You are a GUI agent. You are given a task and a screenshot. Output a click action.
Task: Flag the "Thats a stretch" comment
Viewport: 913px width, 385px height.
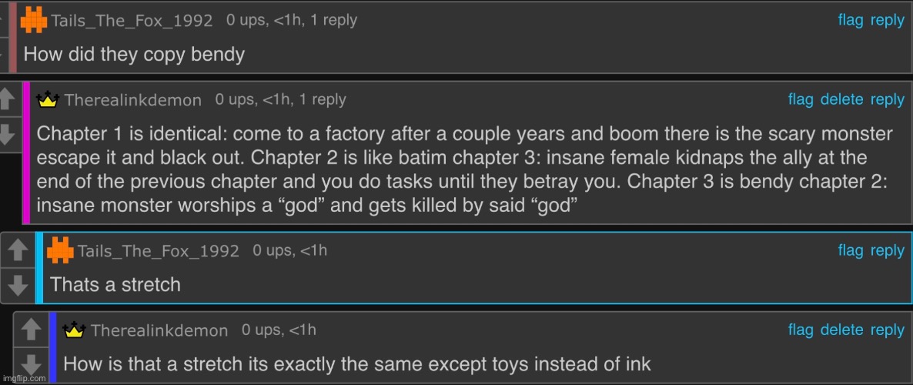click(850, 250)
